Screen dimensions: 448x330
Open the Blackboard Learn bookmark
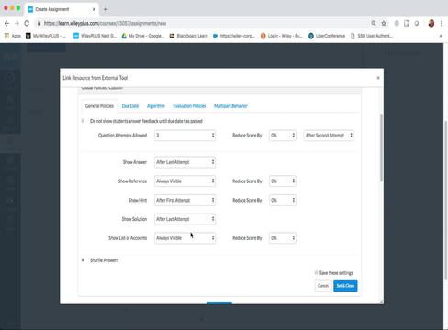(x=188, y=36)
